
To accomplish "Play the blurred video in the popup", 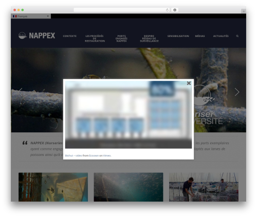I will pyautogui.click(x=128, y=115).
